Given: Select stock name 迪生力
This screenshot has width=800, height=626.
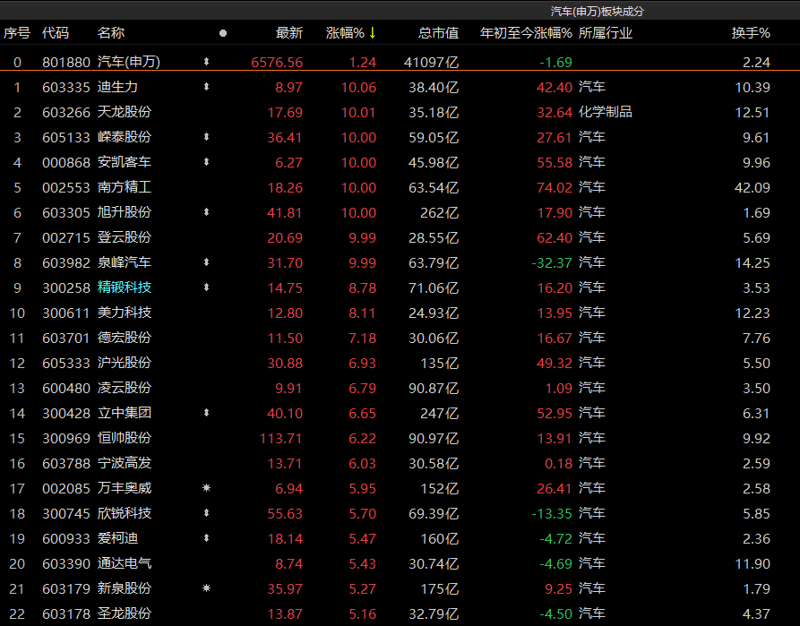Looking at the screenshot, I should click(118, 87).
